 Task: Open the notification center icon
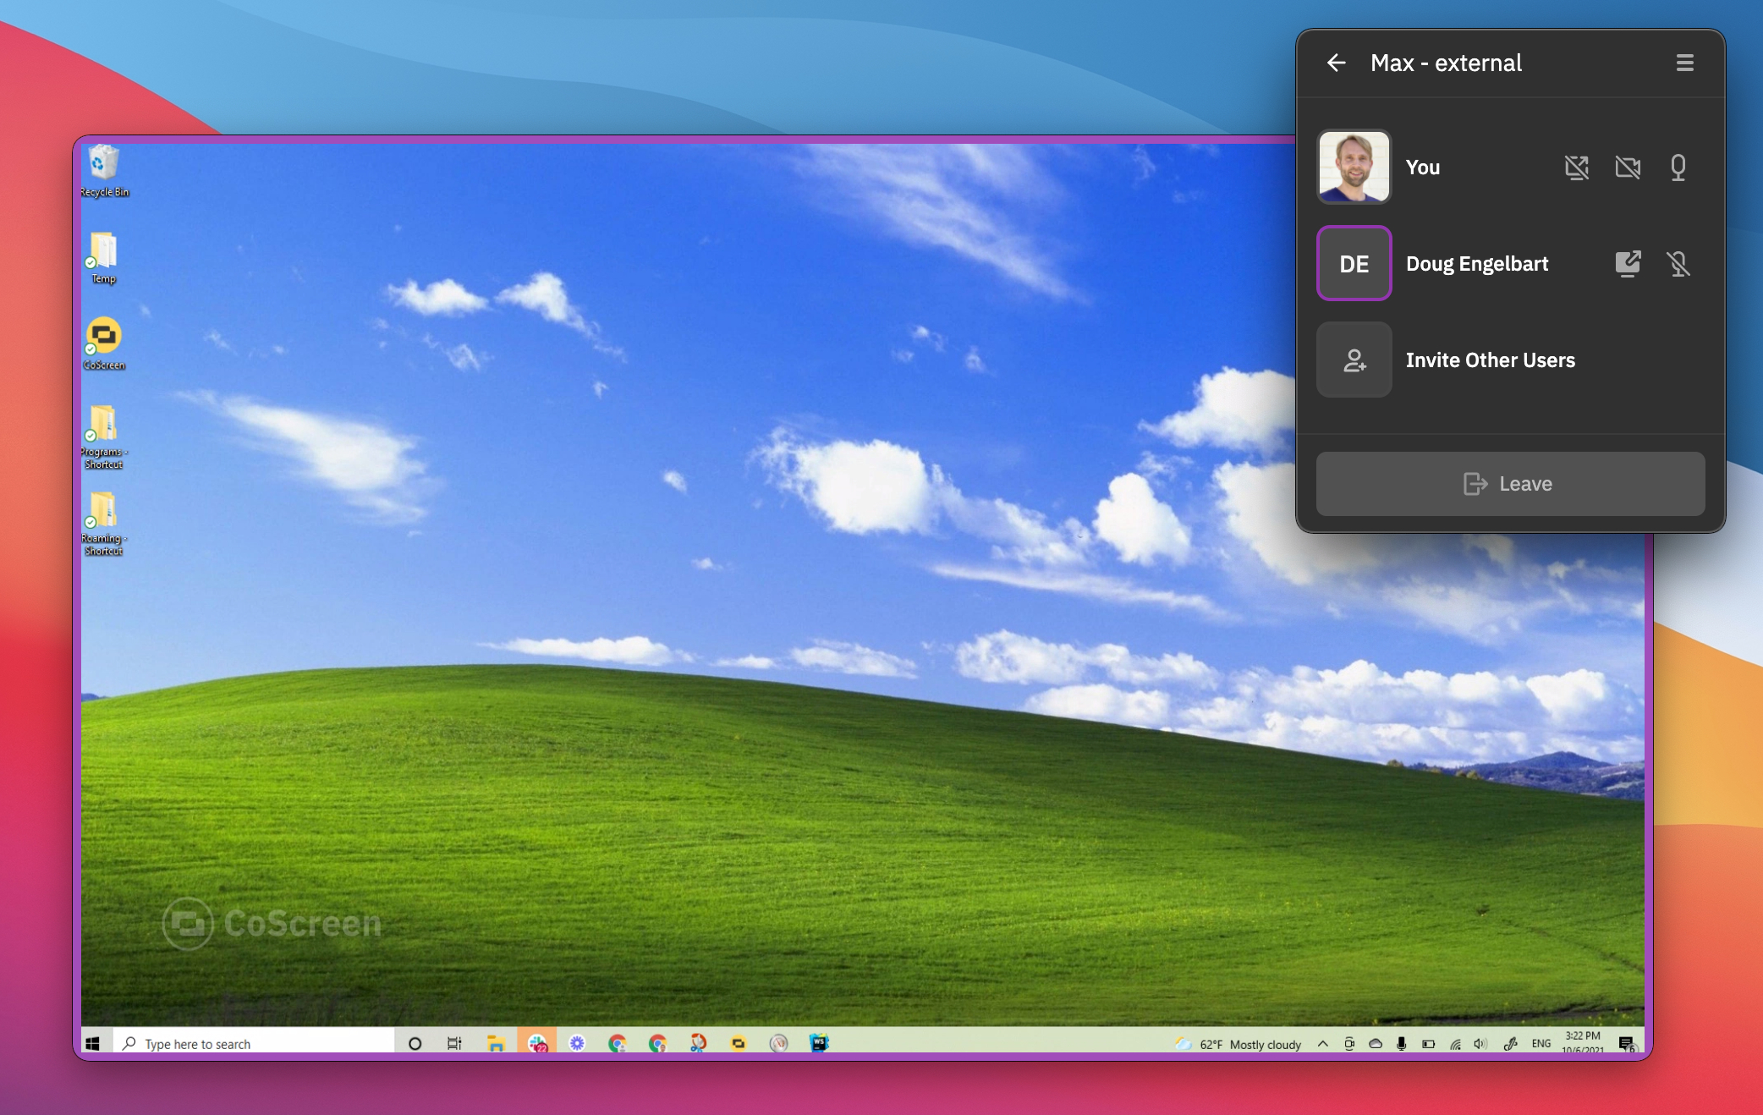[1626, 1044]
